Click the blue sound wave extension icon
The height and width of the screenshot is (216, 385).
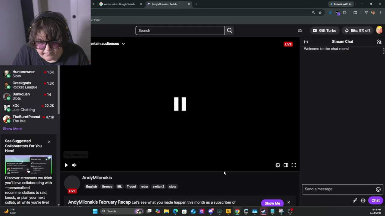330,13
